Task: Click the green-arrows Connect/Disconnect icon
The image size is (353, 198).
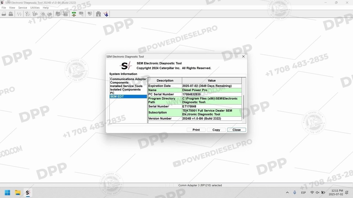Action: coord(74,14)
